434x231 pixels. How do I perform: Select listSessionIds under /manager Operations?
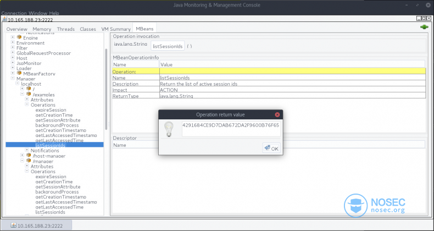point(51,212)
